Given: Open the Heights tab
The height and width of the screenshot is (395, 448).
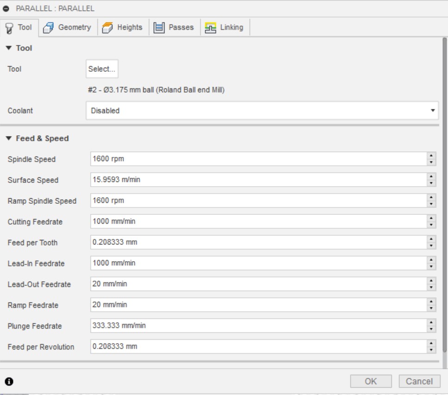Looking at the screenshot, I should (123, 27).
